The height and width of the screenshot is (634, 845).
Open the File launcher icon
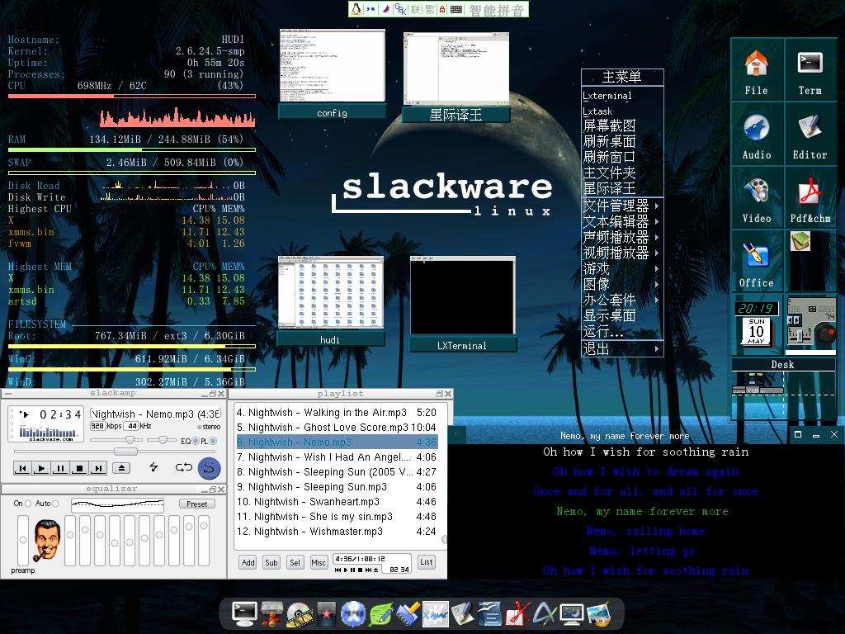point(756,64)
